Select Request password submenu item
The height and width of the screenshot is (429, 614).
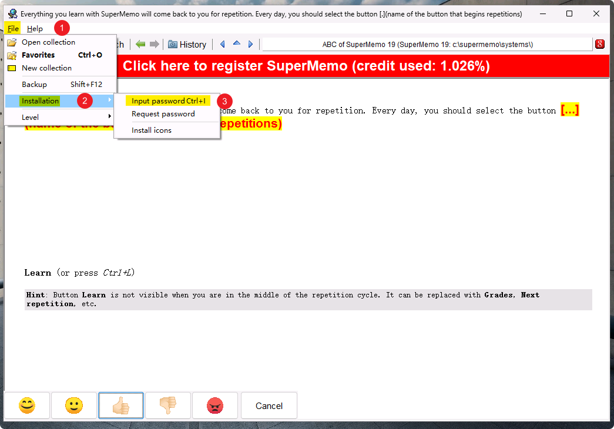tap(167, 113)
